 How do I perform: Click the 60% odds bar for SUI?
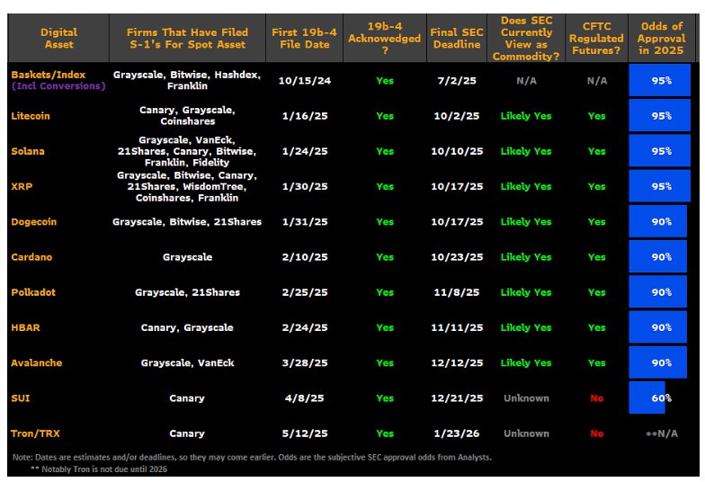click(647, 397)
